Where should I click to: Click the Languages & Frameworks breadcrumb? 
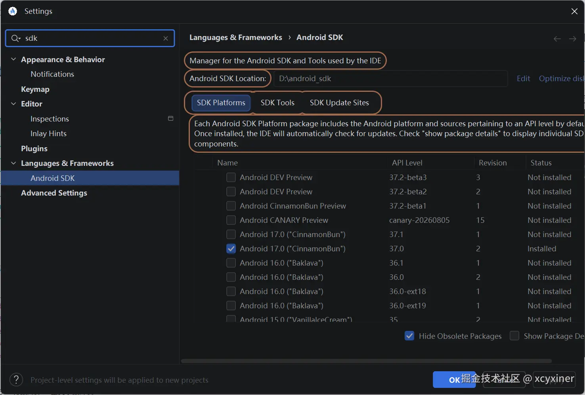click(236, 37)
